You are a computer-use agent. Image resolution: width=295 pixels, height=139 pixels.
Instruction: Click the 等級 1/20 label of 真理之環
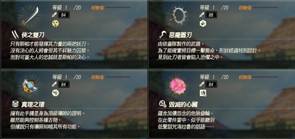(x=67, y=77)
